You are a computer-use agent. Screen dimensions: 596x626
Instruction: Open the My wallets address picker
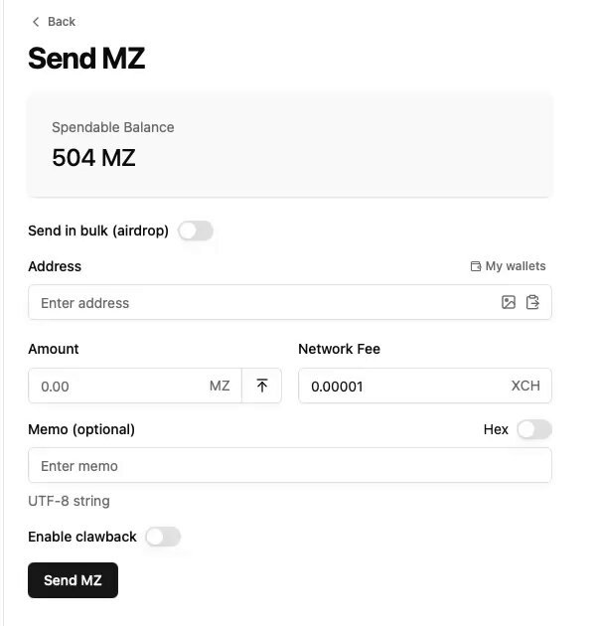tap(509, 266)
